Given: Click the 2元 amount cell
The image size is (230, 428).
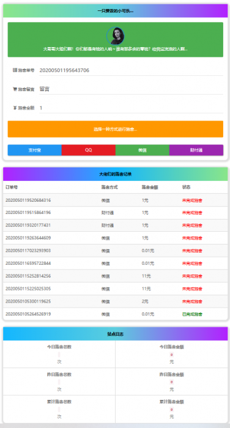Looking at the screenshot, I should tap(145, 301).
